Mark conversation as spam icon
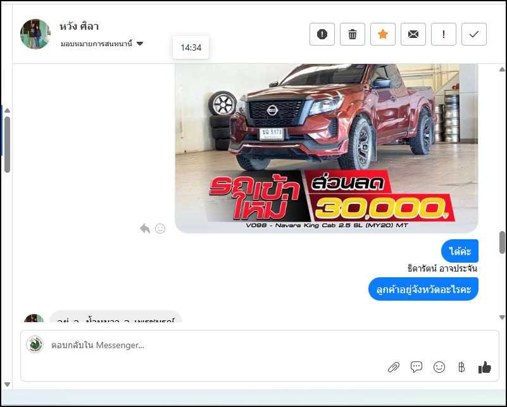The width and height of the screenshot is (507, 407). (322, 34)
